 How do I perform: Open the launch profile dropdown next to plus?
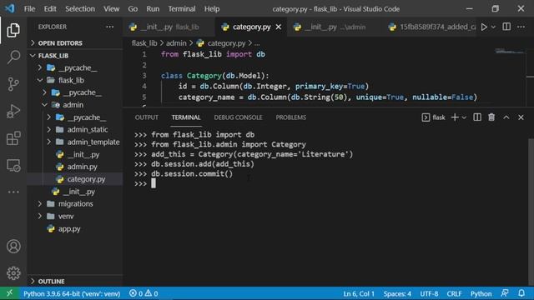click(464, 117)
